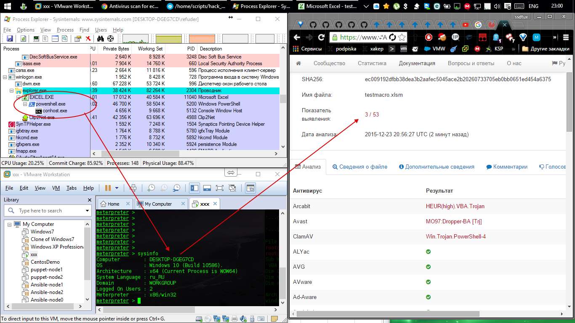The height and width of the screenshot is (323, 575).
Task: Click Статистика link in VirusTotal navbar
Action: (372, 64)
